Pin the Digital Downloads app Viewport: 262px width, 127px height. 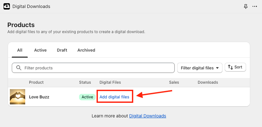click(246, 7)
